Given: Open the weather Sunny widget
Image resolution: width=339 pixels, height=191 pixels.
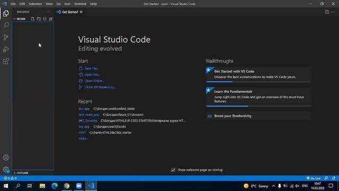Looking at the screenshot, I should [x=256, y=186].
